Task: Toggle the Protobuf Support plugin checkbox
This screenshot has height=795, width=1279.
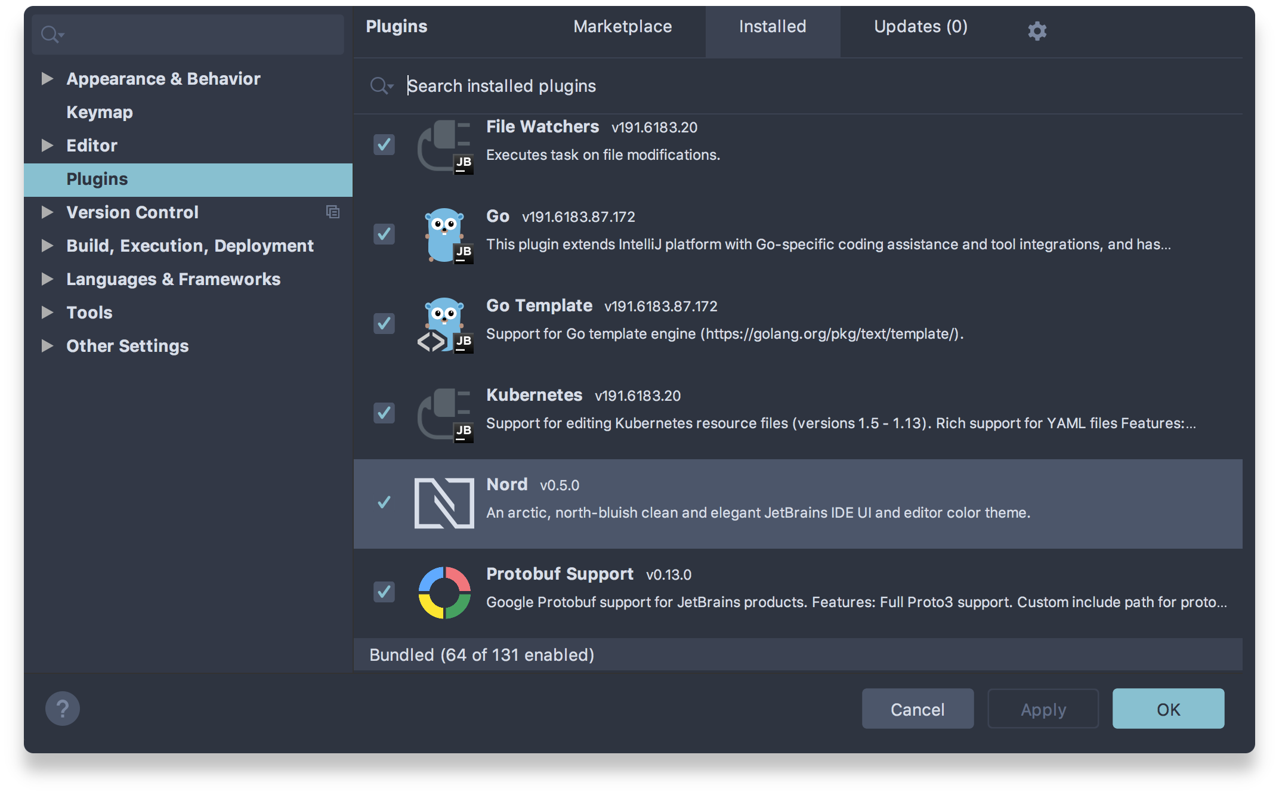Action: click(x=384, y=592)
